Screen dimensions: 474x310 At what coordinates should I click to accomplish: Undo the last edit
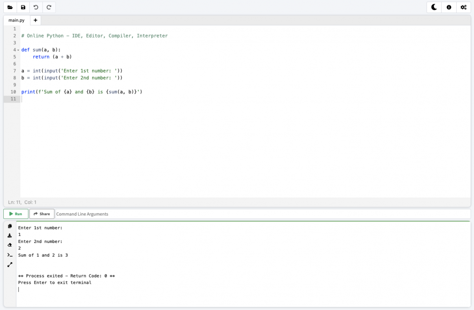36,7
